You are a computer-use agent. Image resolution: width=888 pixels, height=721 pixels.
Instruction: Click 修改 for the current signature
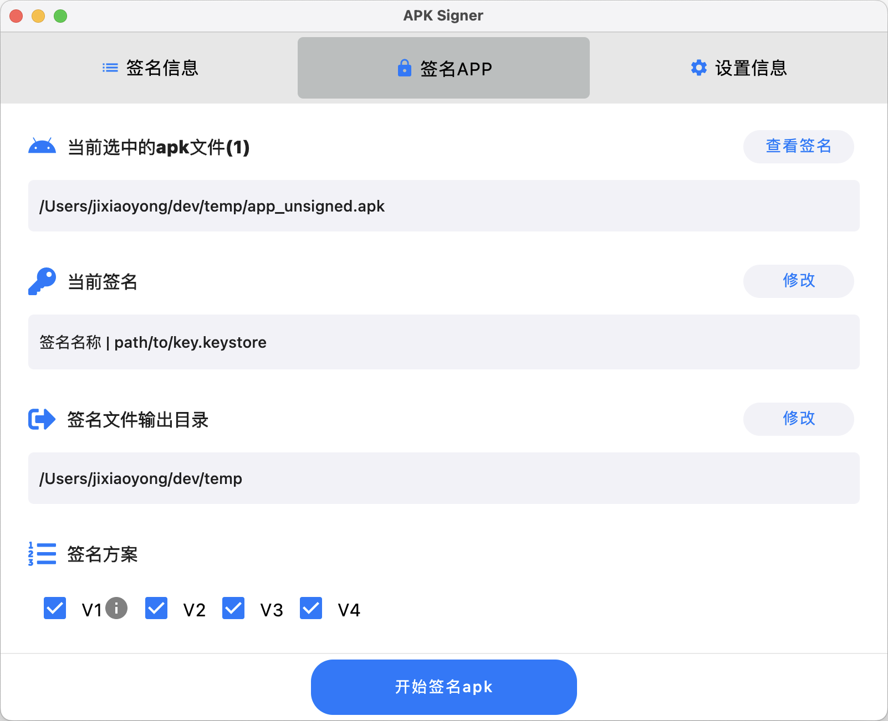[x=799, y=281]
